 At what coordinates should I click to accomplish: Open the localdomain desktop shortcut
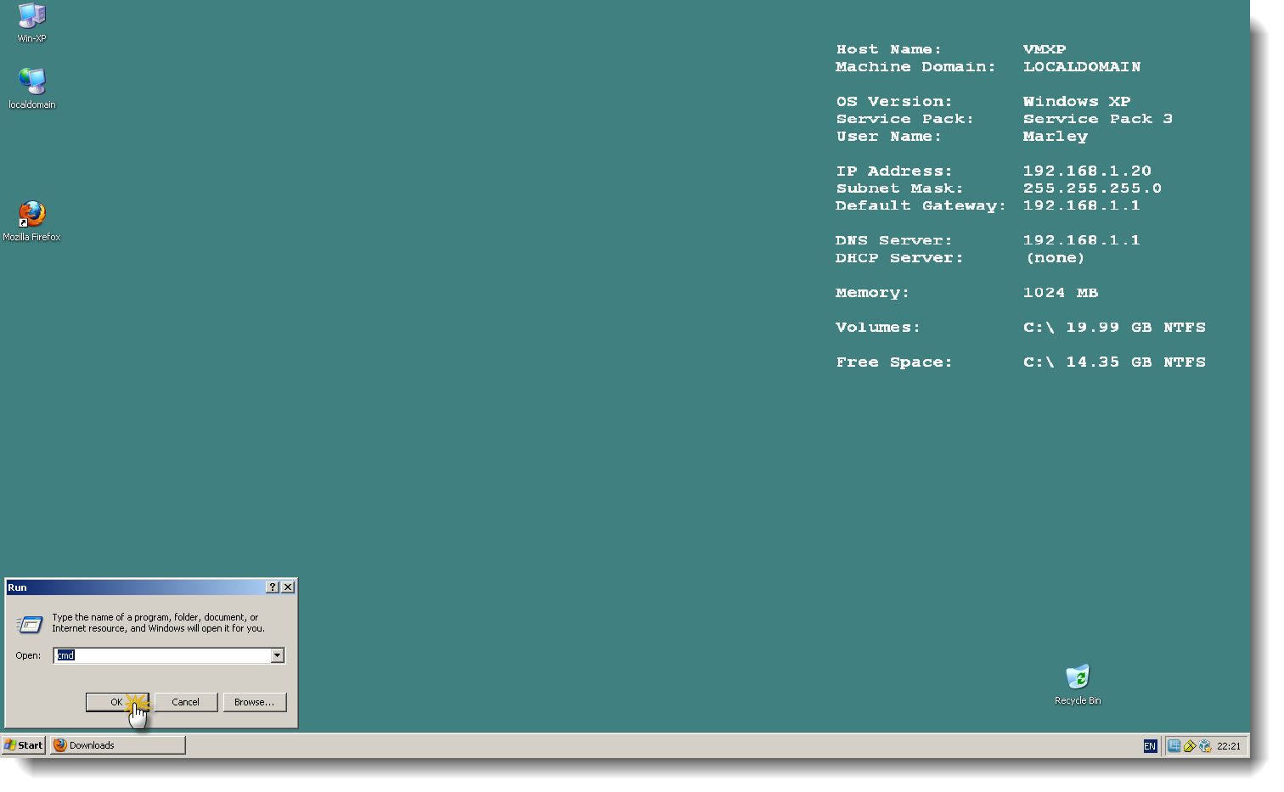(31, 81)
